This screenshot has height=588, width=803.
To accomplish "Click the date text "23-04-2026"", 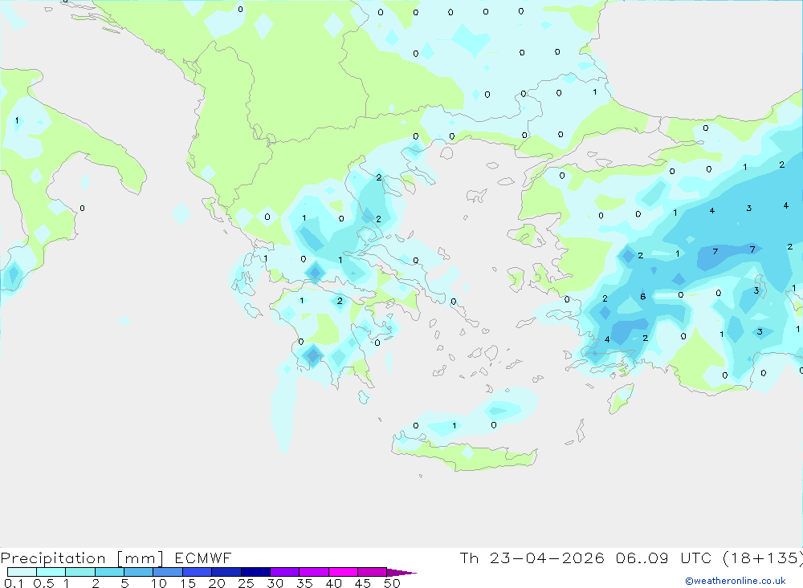I will (x=547, y=558).
